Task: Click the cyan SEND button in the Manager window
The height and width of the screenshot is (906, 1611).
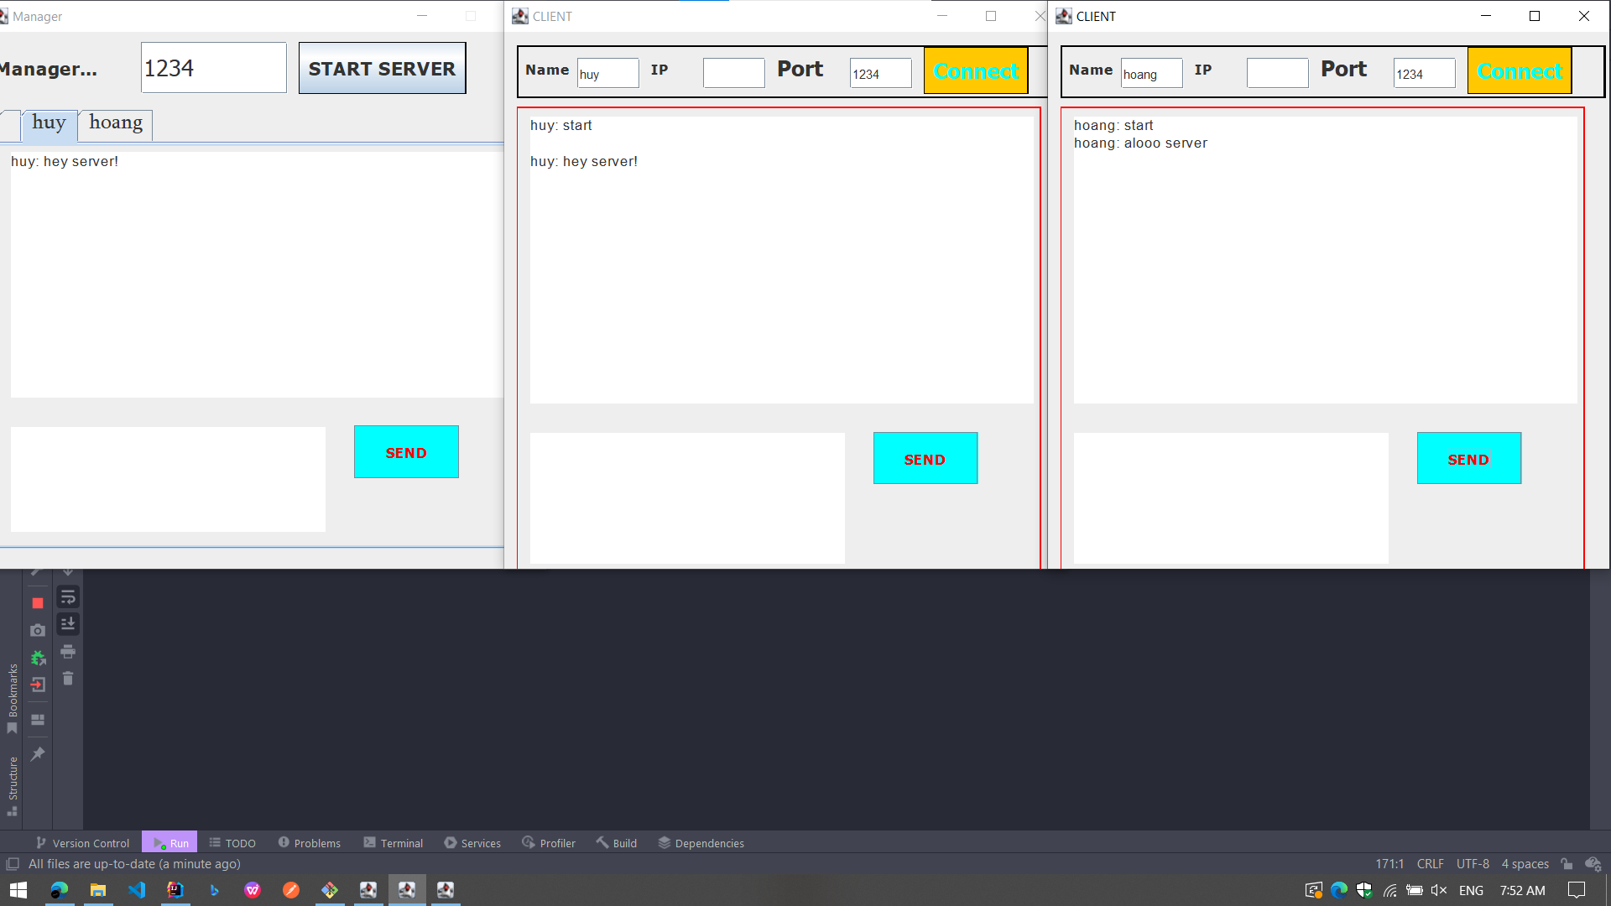Action: click(406, 452)
